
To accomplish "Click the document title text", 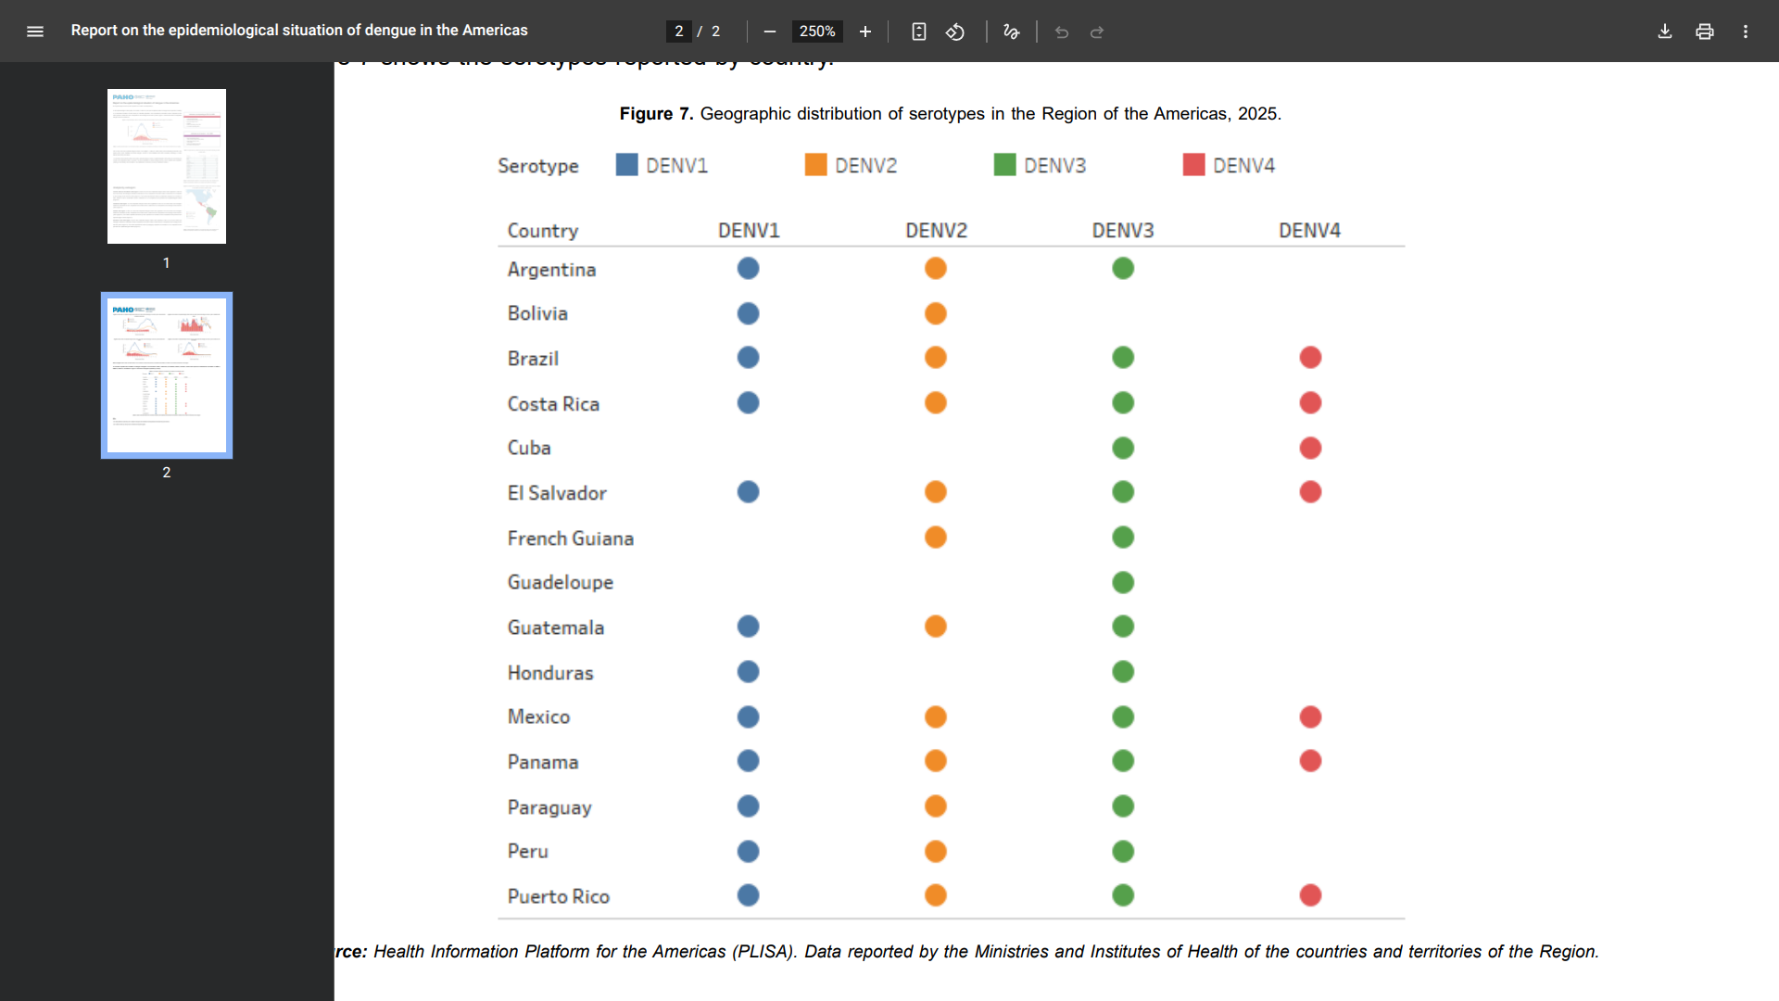I will 299,31.
